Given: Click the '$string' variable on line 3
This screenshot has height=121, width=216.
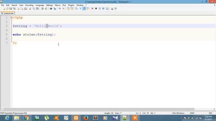Looking at the screenshot, I should 20,26.
